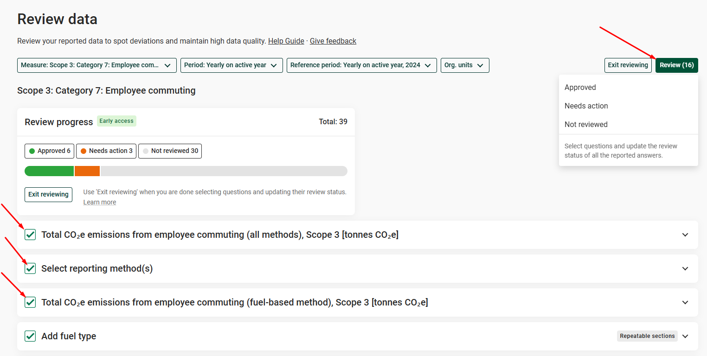Expand the Add fuel type section chevron

point(685,336)
